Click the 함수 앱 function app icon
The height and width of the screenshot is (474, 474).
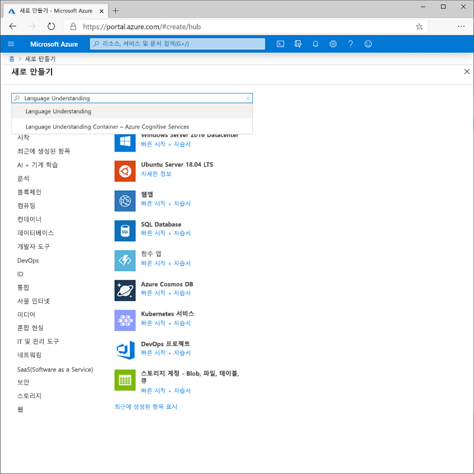pos(125,261)
